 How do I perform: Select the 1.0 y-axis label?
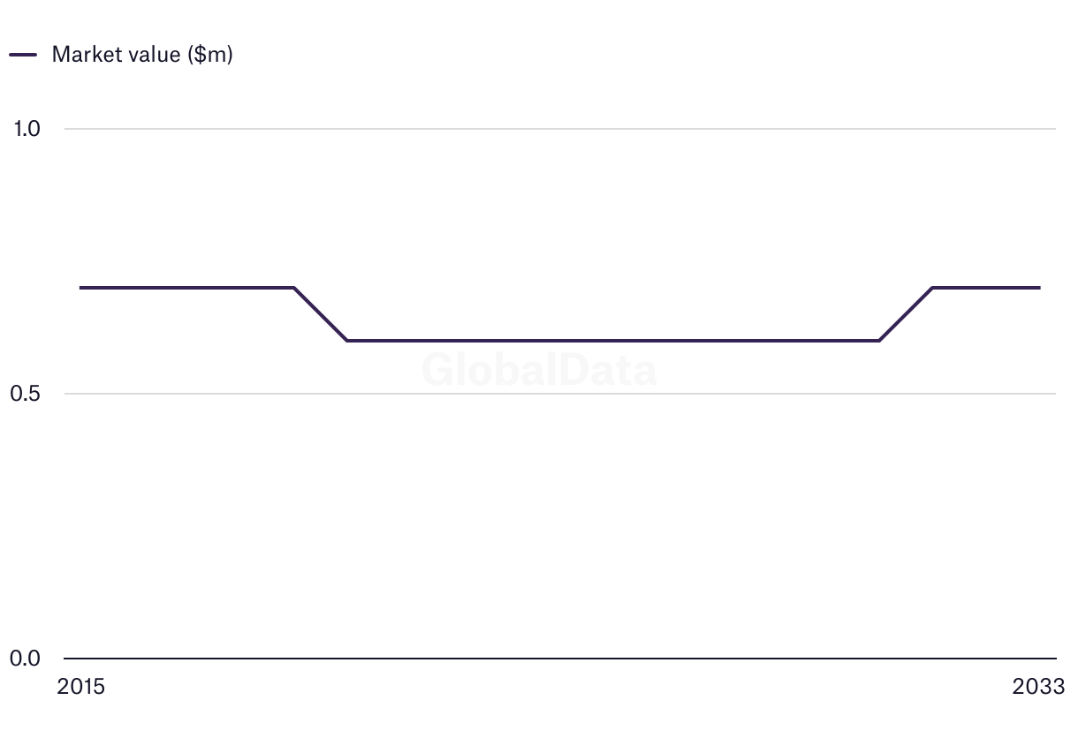click(x=27, y=129)
